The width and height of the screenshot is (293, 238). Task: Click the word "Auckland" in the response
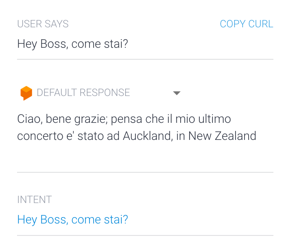(x=148, y=136)
